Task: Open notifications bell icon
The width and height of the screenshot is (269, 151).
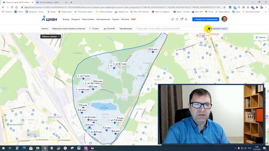Action: tap(186, 19)
